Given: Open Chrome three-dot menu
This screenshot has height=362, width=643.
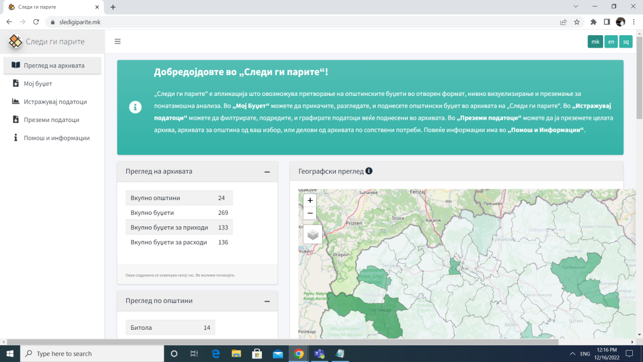Looking at the screenshot, I should (634, 22).
